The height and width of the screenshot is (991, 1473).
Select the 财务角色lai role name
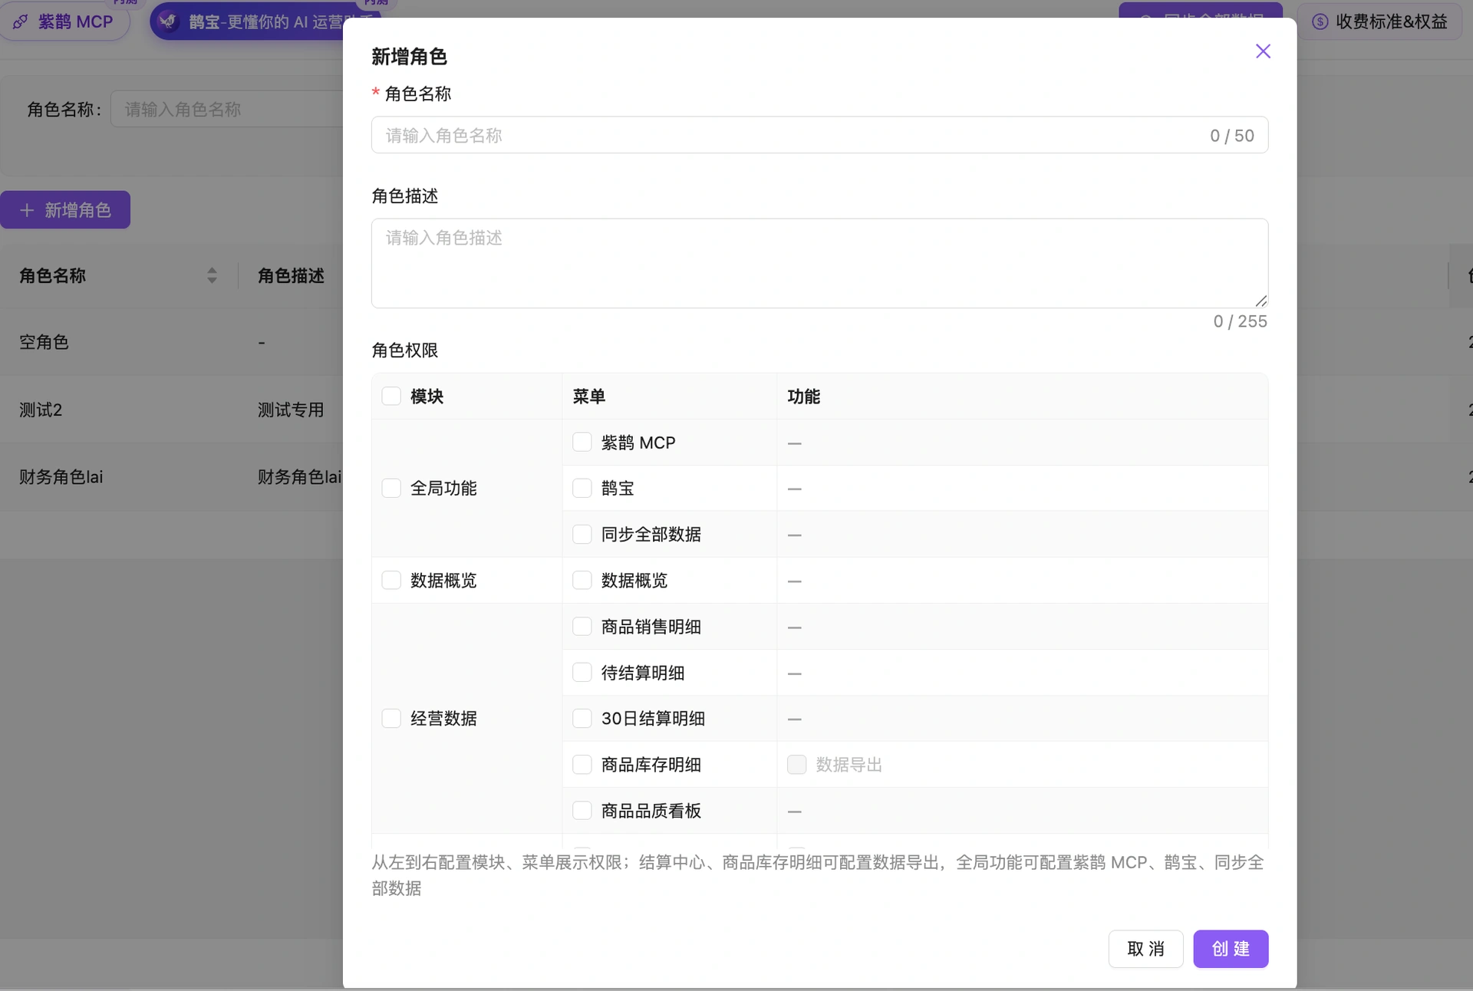tap(61, 476)
